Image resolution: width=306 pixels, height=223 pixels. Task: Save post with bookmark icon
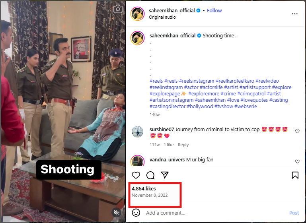tap(295, 175)
